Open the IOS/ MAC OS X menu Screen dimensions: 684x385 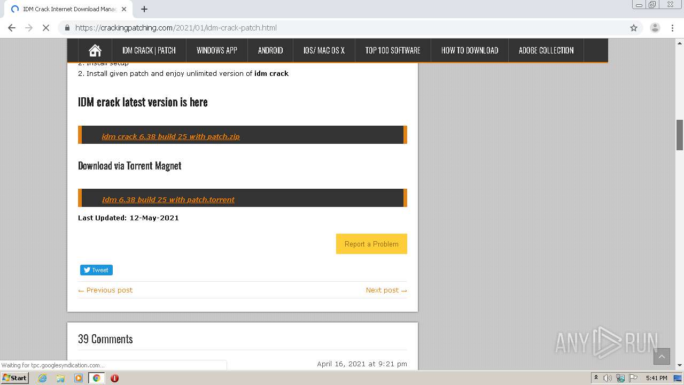(x=324, y=50)
